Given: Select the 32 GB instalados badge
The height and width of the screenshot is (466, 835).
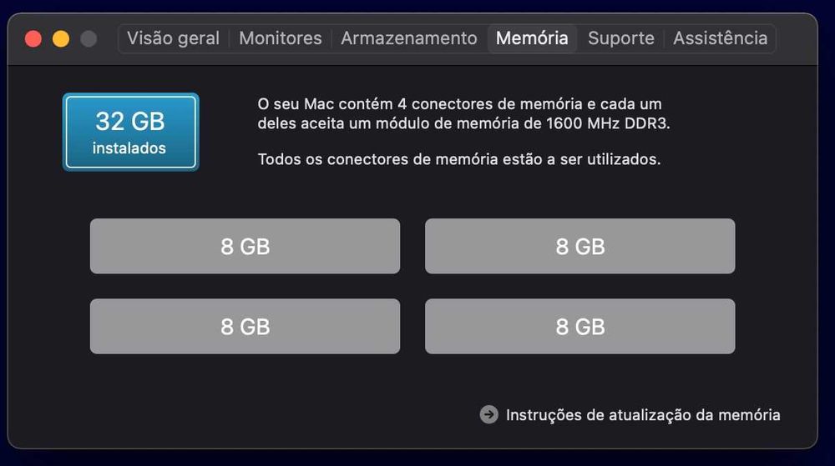Looking at the screenshot, I should (130, 132).
